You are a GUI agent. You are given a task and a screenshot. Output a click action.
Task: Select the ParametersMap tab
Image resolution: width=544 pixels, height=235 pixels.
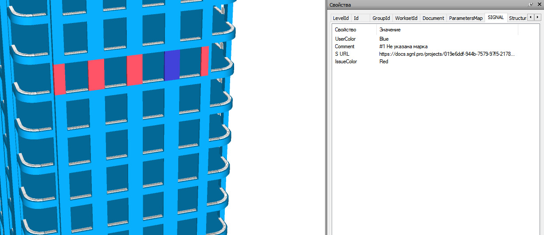point(466,18)
